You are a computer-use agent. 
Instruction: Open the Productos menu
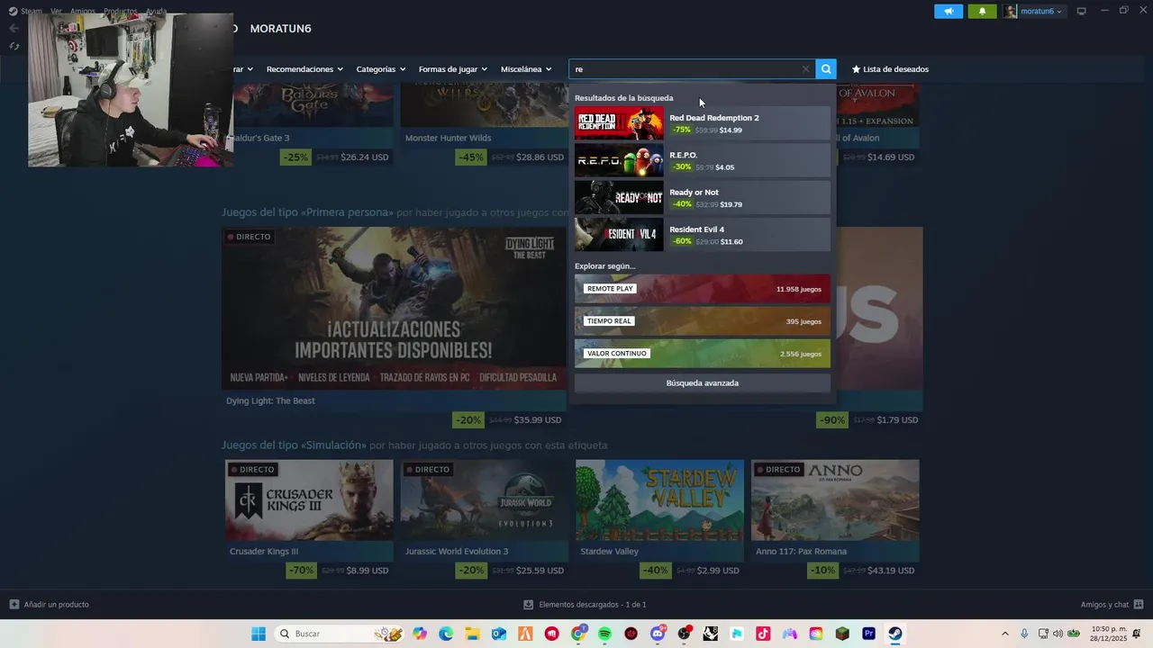click(121, 11)
